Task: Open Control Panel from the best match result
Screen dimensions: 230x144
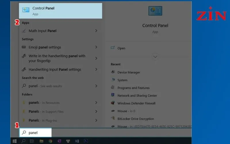Action: (x=60, y=11)
